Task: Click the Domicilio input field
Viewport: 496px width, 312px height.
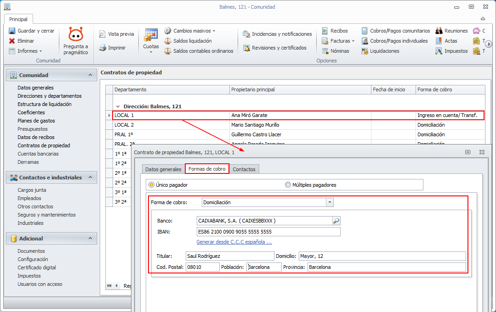Action: (382, 256)
